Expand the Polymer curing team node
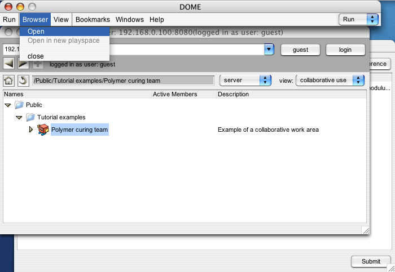The width and height of the screenshot is (395, 272). (31, 130)
